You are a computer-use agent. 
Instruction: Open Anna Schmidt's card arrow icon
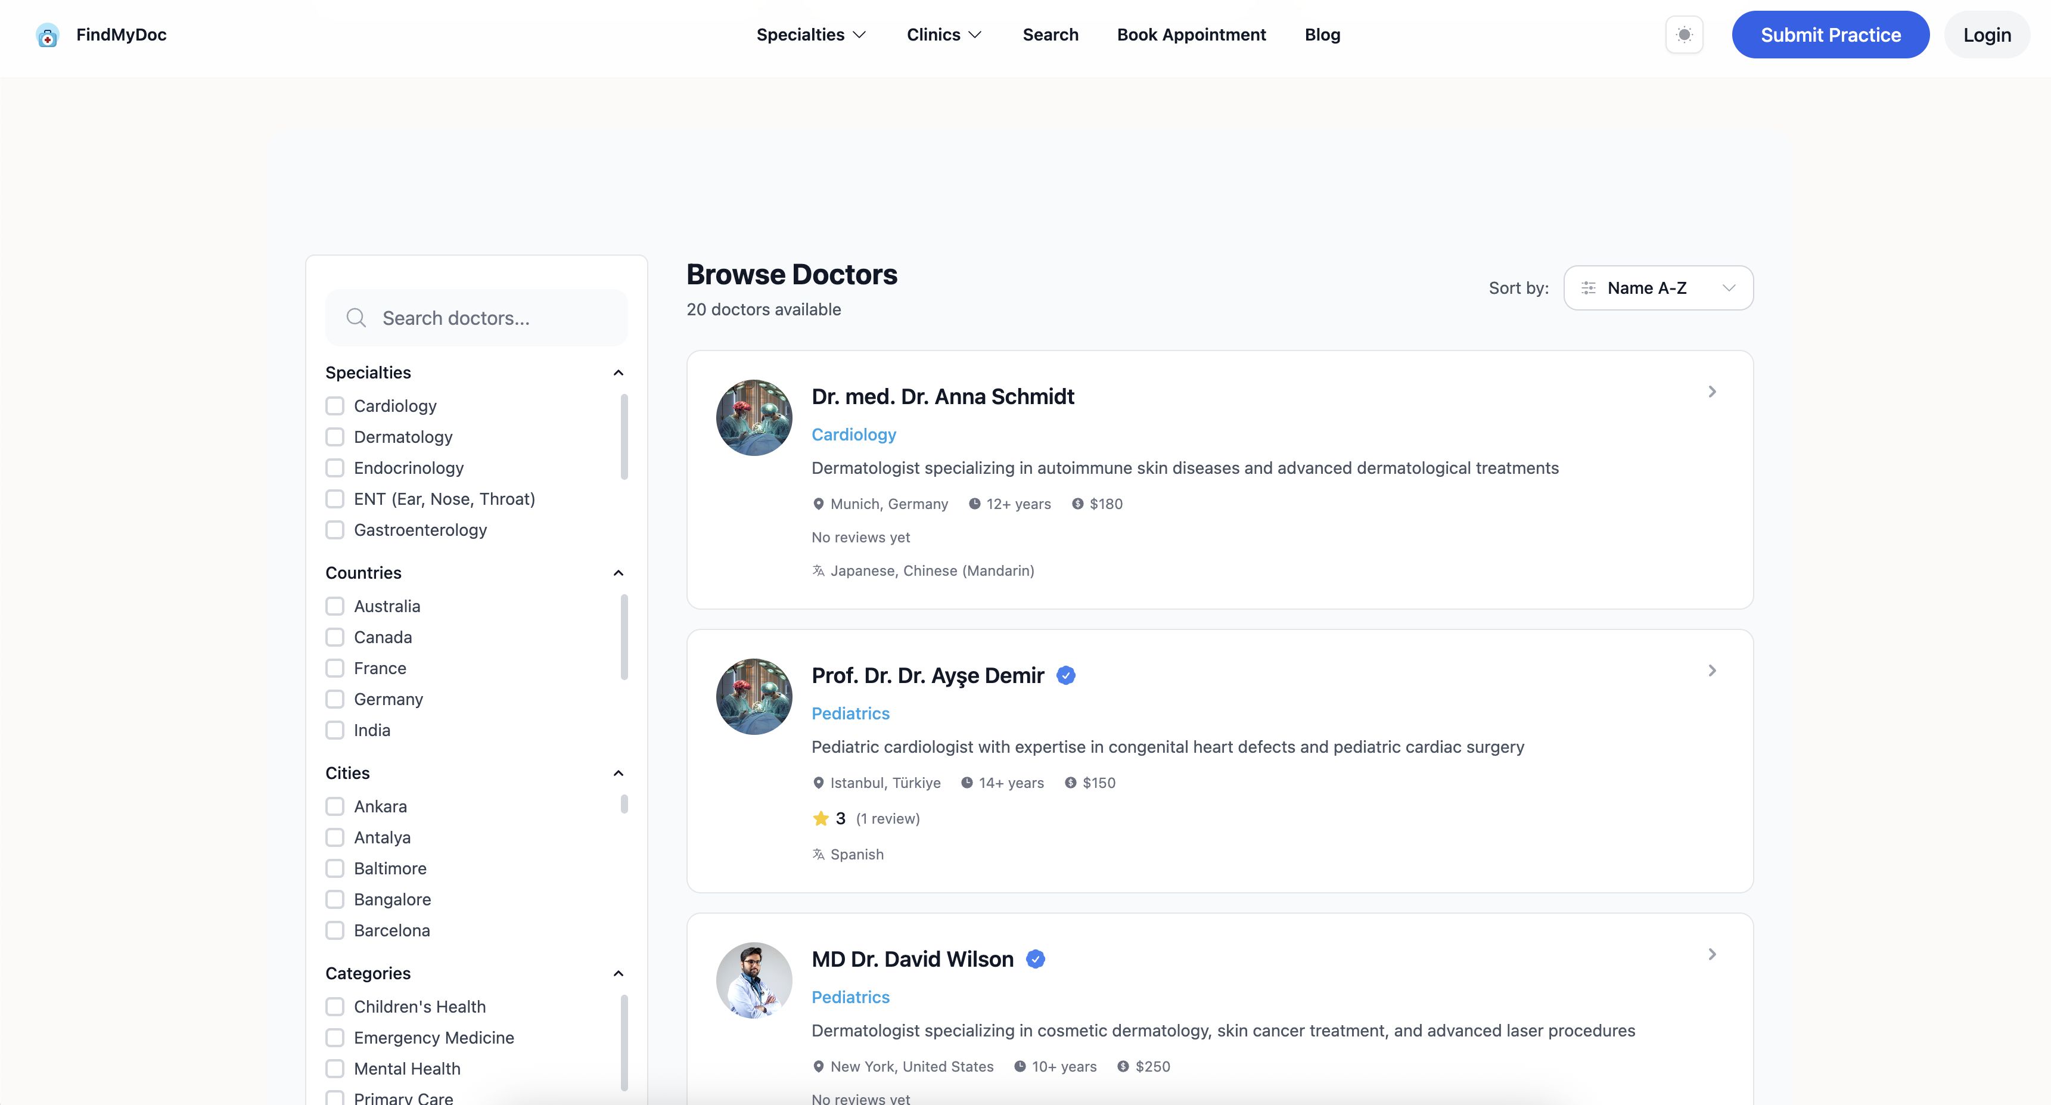coord(1712,392)
